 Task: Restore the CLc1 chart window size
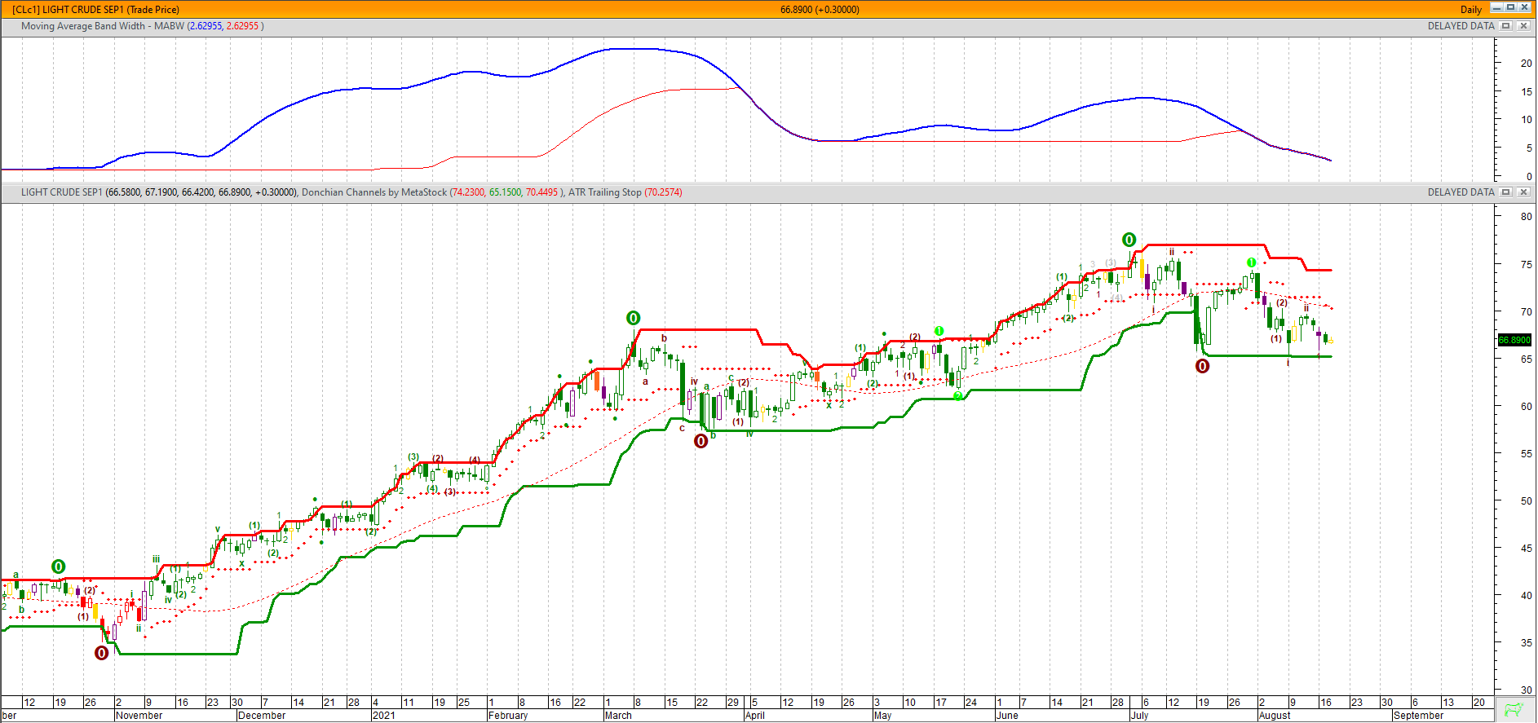[x=1510, y=7]
